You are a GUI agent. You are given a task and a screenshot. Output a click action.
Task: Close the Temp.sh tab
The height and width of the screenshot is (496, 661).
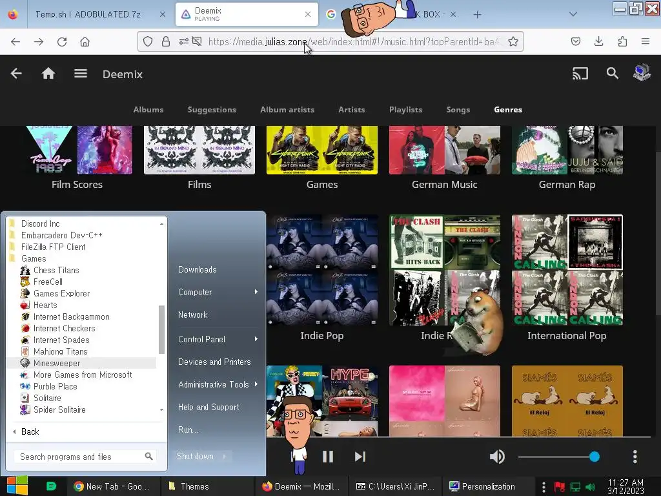162,14
